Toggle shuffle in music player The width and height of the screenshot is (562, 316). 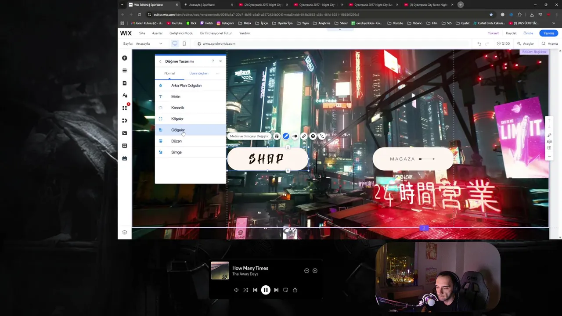[x=245, y=290]
